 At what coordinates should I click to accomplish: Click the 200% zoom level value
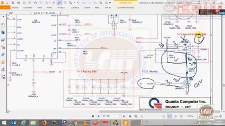[x=190, y=116]
